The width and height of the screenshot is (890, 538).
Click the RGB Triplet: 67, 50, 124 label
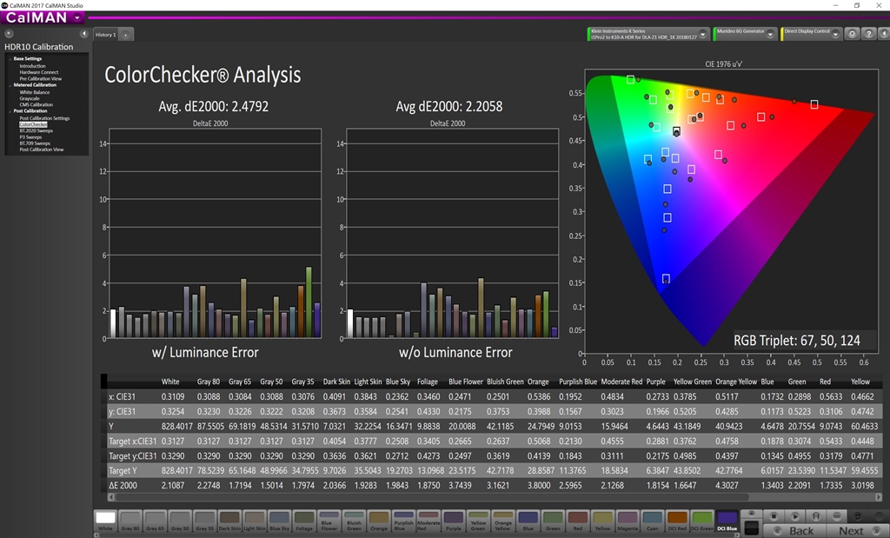[x=797, y=341]
